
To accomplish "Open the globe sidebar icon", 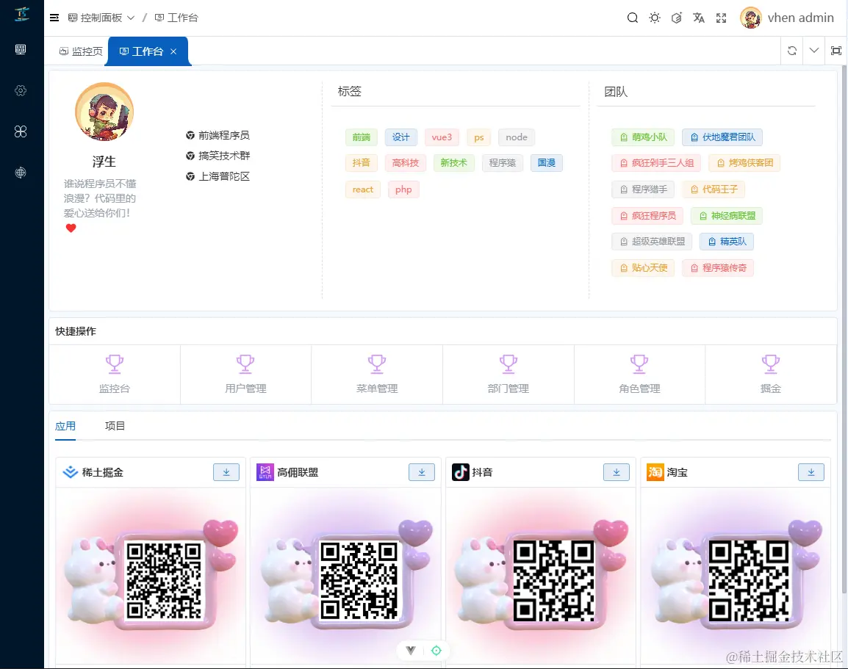I will [x=21, y=173].
